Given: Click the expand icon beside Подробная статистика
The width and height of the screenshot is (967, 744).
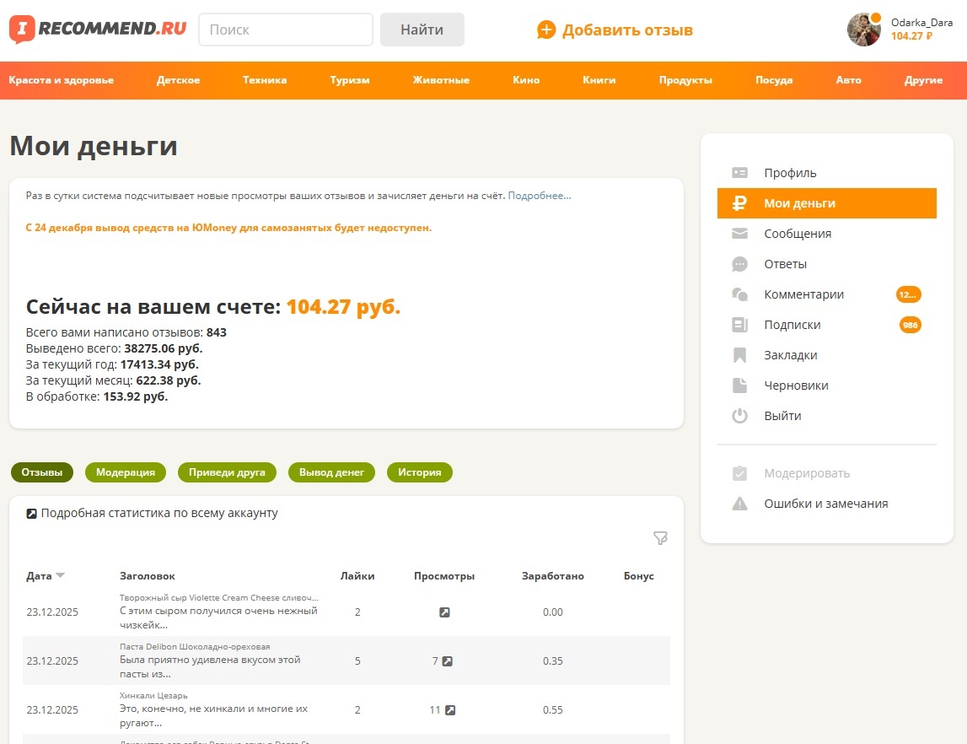Looking at the screenshot, I should (x=31, y=512).
